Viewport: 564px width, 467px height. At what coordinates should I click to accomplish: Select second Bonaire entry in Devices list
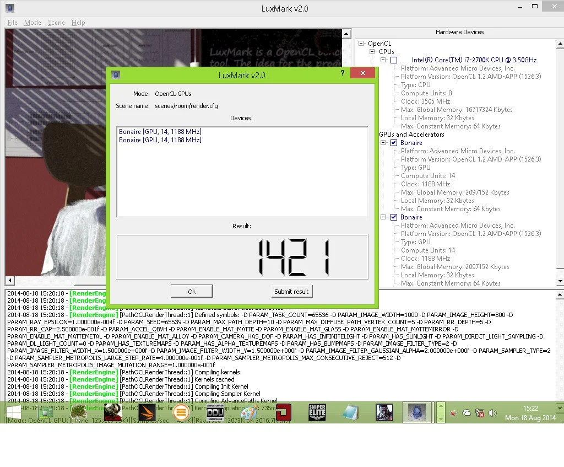click(160, 140)
